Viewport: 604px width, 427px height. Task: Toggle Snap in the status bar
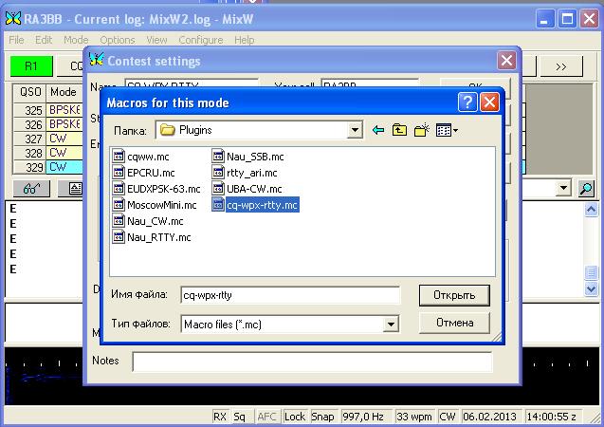pos(322,417)
